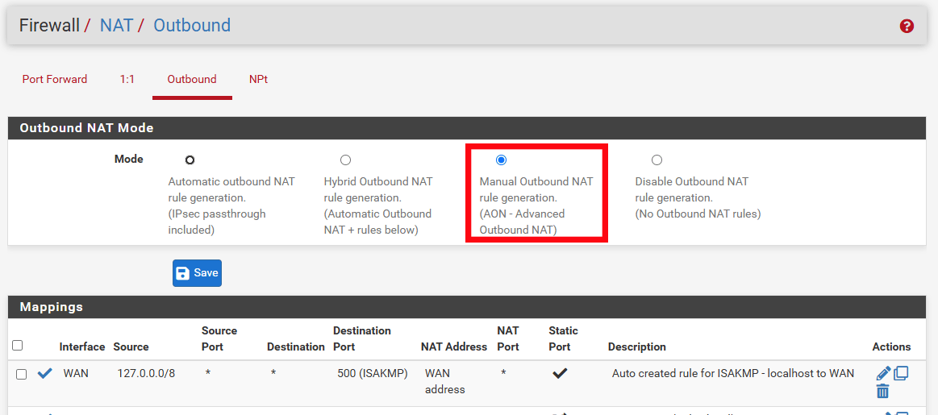
Task: Toggle the enabled checkmark for WAN rule
Action: tap(45, 374)
